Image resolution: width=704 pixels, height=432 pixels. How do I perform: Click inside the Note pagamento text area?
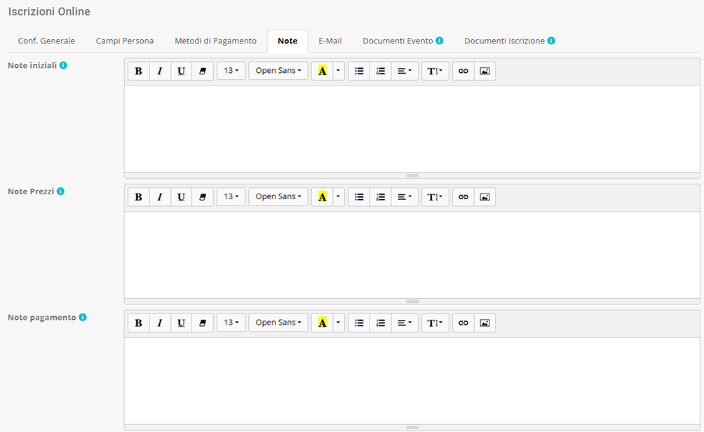pyautogui.click(x=412, y=380)
